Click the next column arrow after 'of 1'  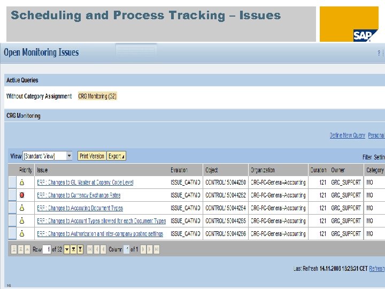(x=143, y=249)
